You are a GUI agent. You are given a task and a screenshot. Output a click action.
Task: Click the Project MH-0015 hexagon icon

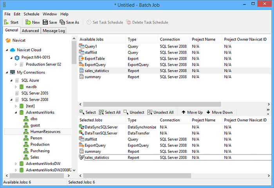pyautogui.click(x=17, y=58)
